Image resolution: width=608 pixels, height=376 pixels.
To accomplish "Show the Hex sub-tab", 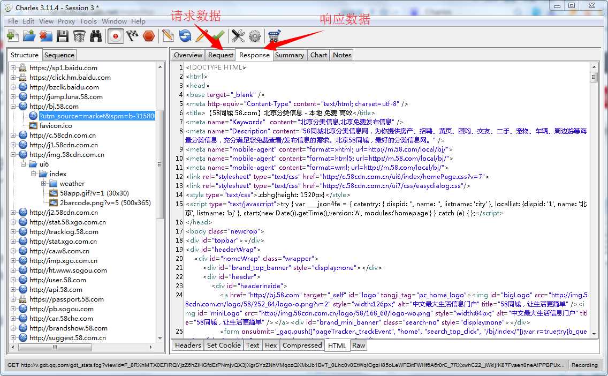I will (x=271, y=345).
